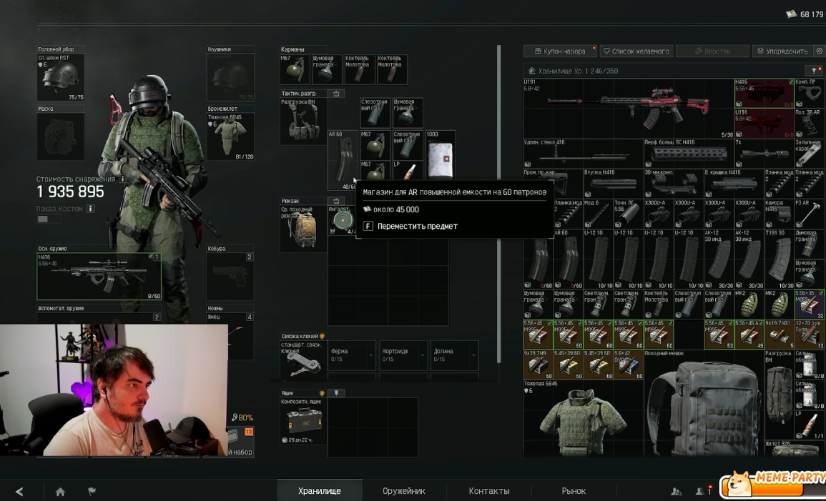
Task: Expand stash with the up-arrow button
Action: (x=815, y=70)
